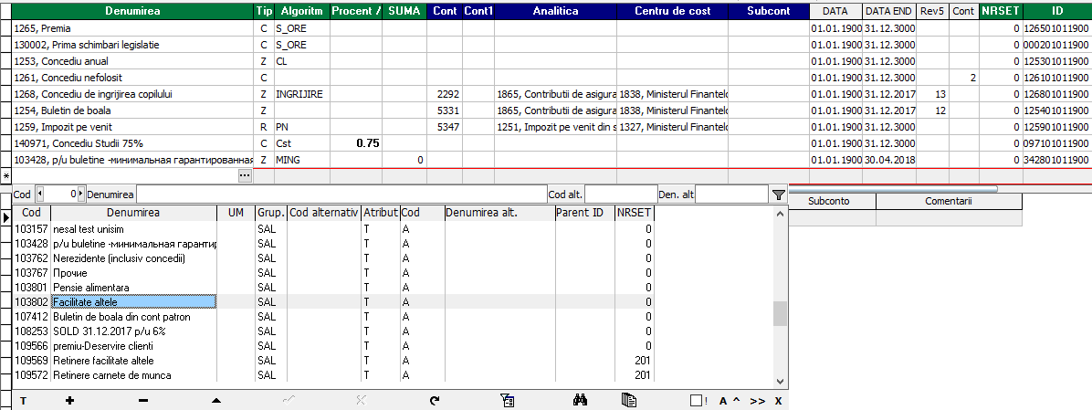
Task: Click the Algoritm column header
Action: pos(301,11)
